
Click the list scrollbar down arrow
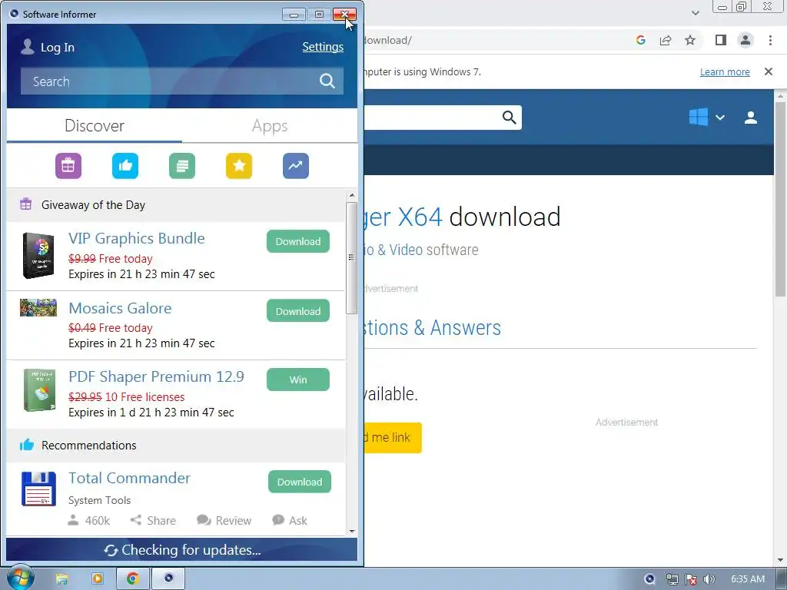(352, 532)
